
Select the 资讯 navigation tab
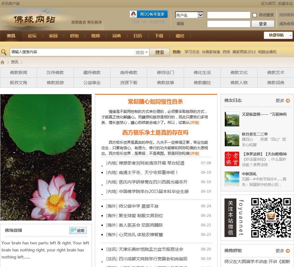point(11,36)
